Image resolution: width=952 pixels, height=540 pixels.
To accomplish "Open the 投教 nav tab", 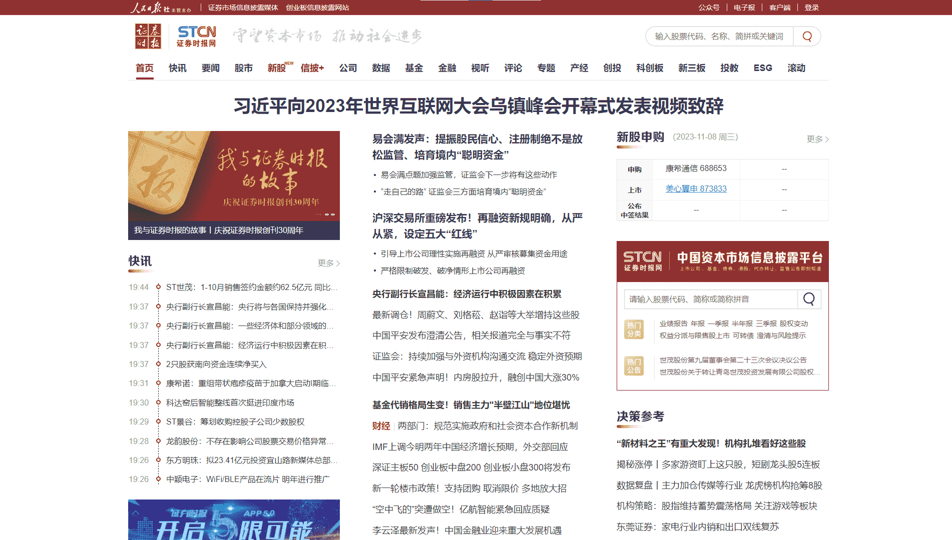I will click(729, 68).
